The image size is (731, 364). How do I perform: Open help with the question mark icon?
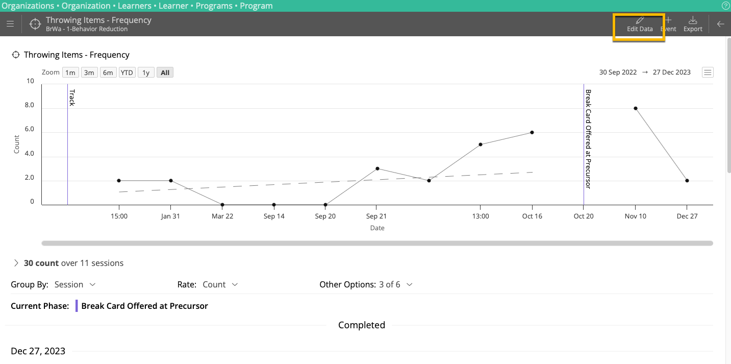coord(725,6)
